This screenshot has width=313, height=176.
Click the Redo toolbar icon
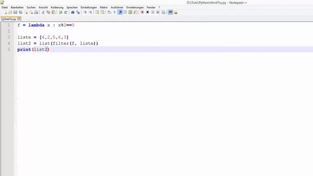point(66,12)
